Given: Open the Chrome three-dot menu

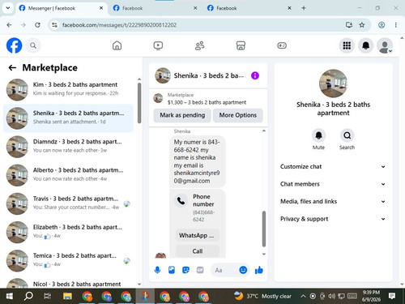Looking at the screenshot, I should (396, 25).
